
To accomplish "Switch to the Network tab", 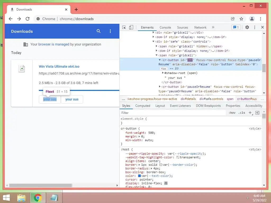I will 200,27.
